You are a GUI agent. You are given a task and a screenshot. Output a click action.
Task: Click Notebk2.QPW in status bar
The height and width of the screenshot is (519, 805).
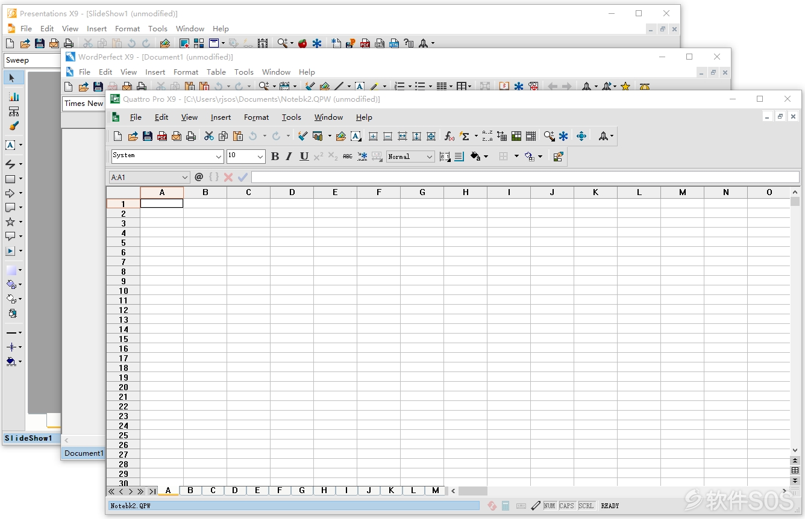tap(294, 506)
